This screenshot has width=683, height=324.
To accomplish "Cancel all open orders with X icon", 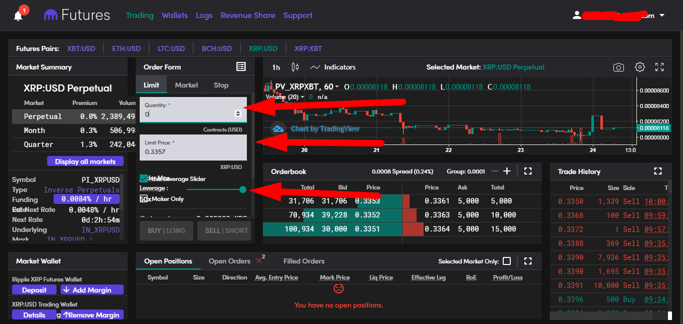I will coord(259,260).
